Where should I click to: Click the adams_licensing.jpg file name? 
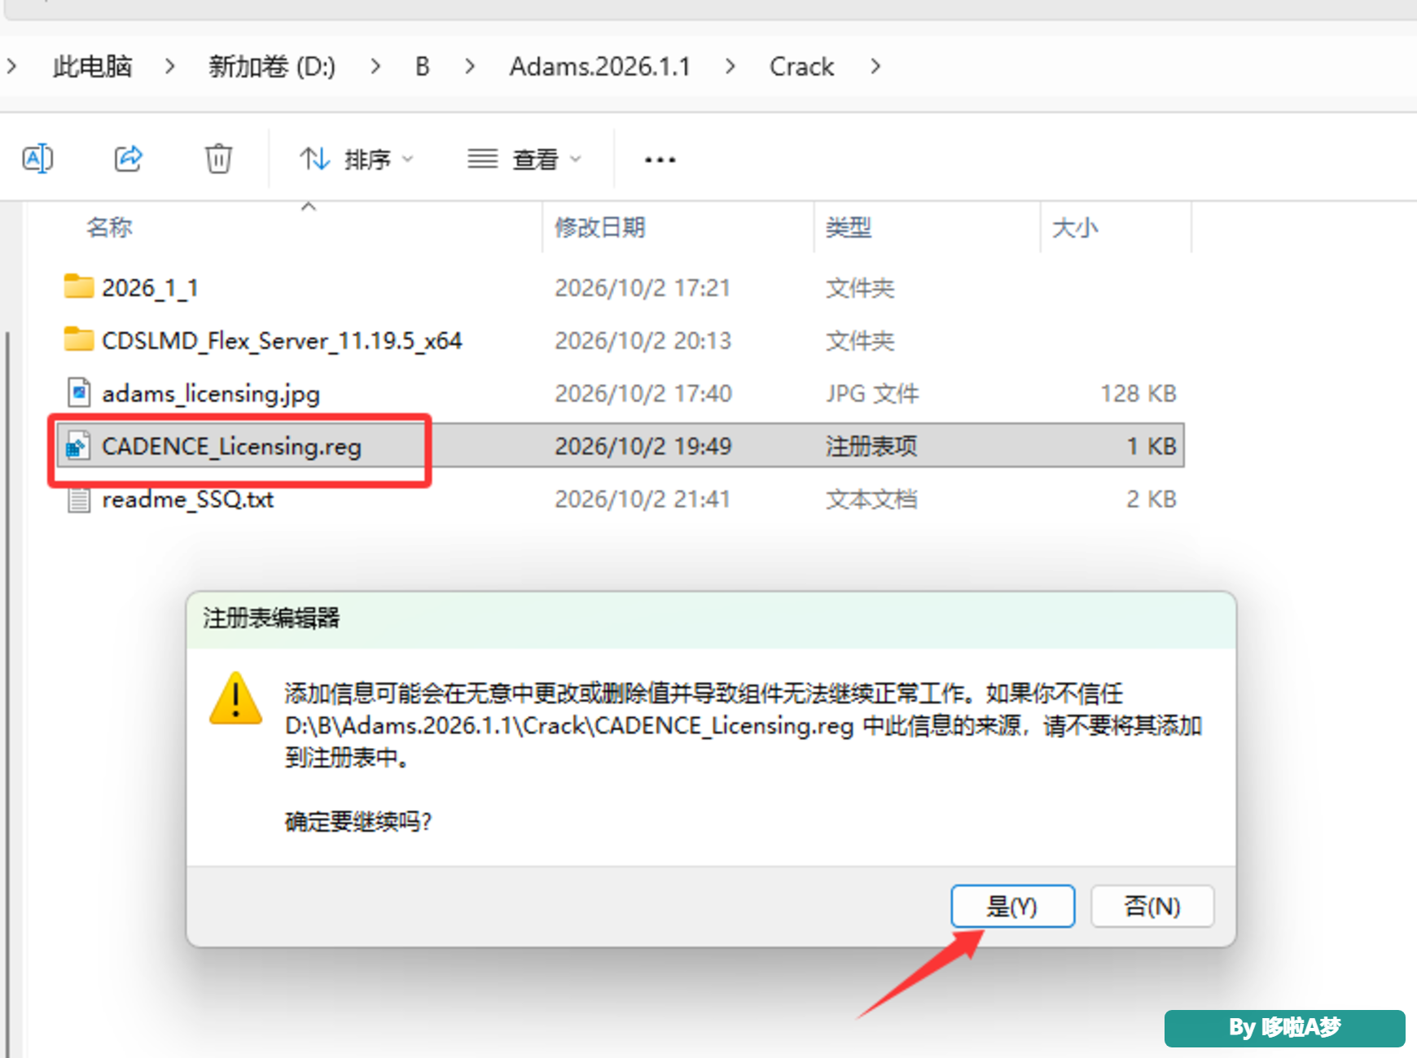coord(211,393)
